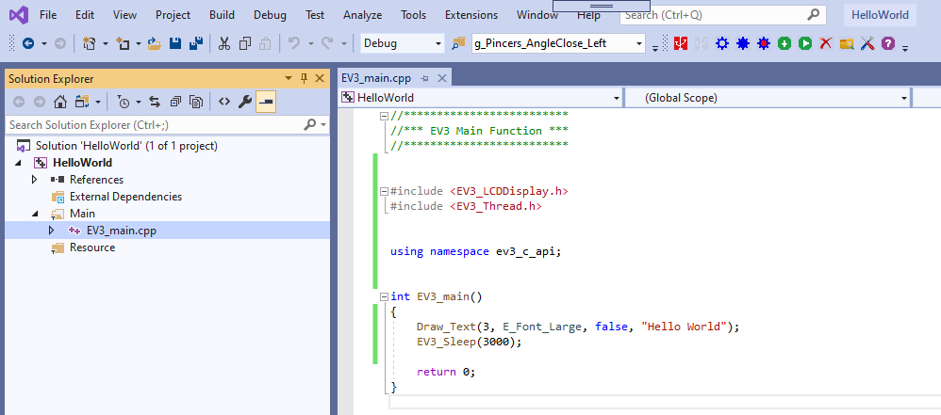Open the Extensions menu
Screen dimensions: 941x415
coord(471,15)
